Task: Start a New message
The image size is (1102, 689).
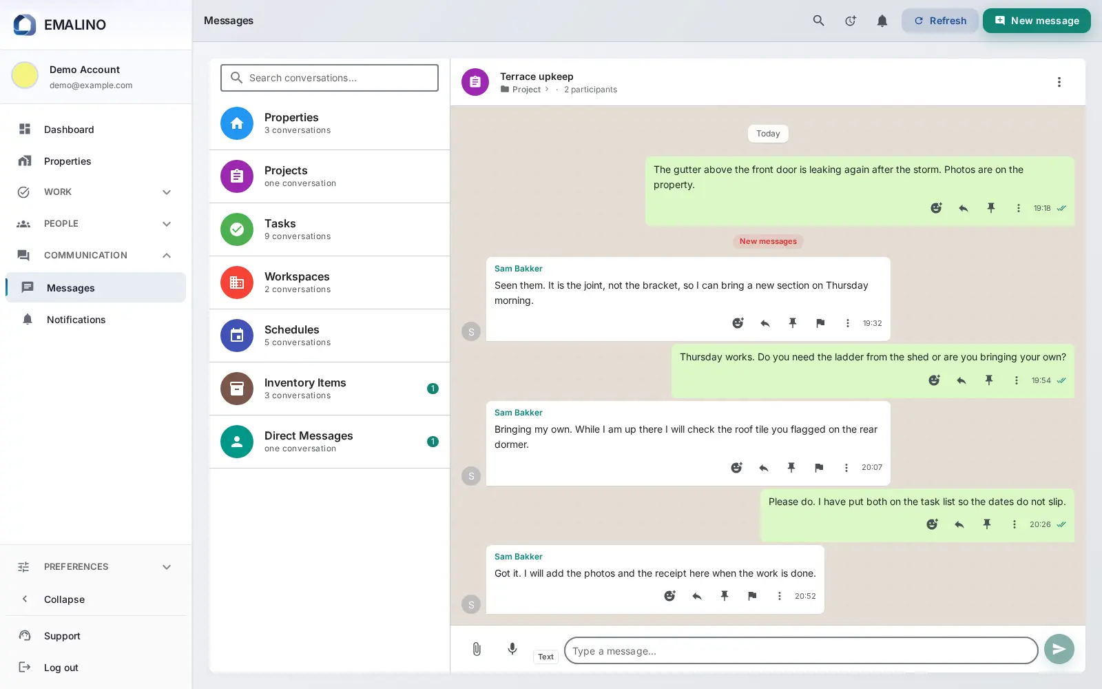Action: [x=1037, y=21]
